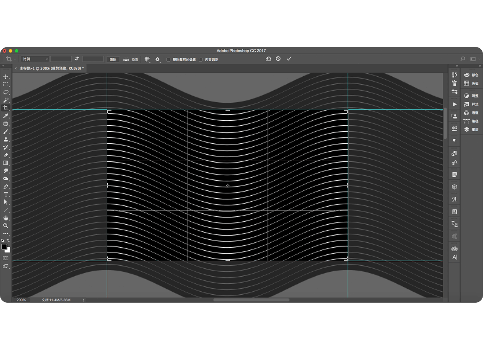Swap foreground and background colors

coord(8,241)
